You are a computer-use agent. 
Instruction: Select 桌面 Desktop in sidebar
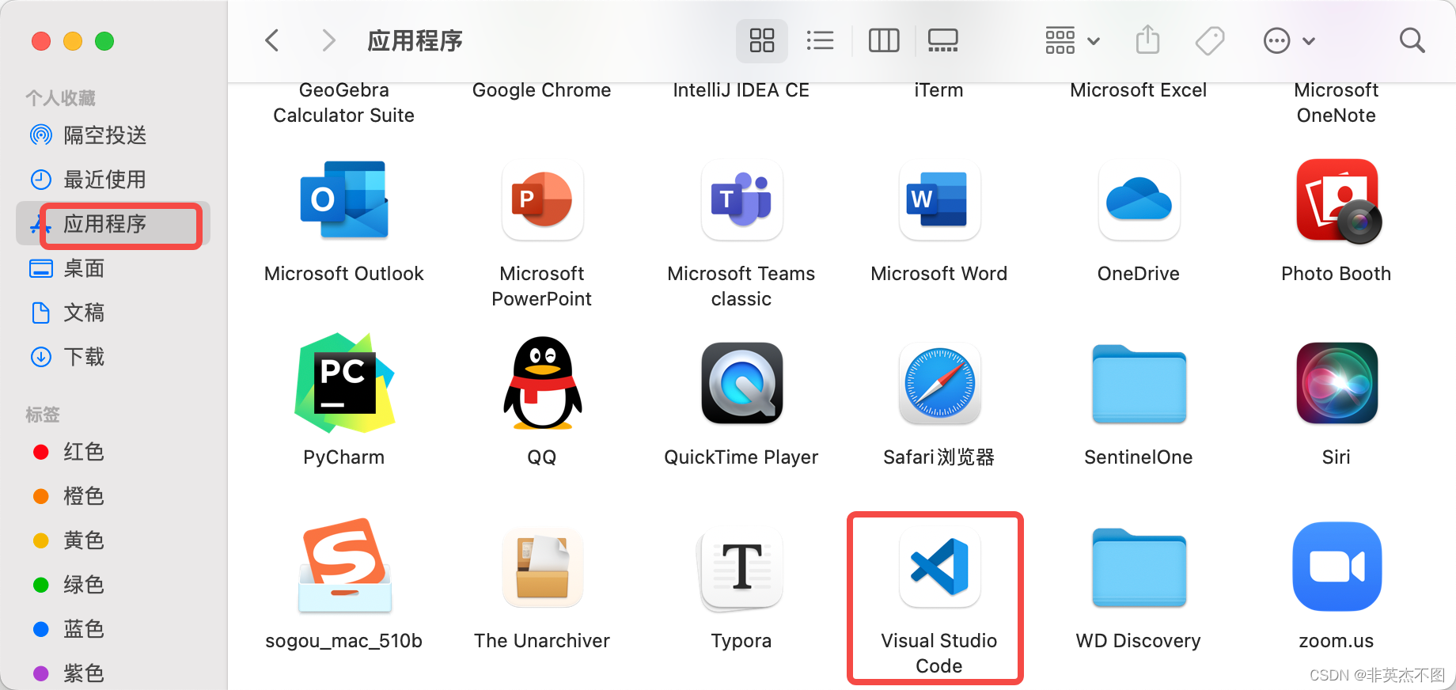coord(113,268)
